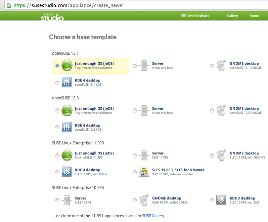Click the secure lock icon in address bar
Viewport: 268px width, 222px height.
(x=9, y=5)
